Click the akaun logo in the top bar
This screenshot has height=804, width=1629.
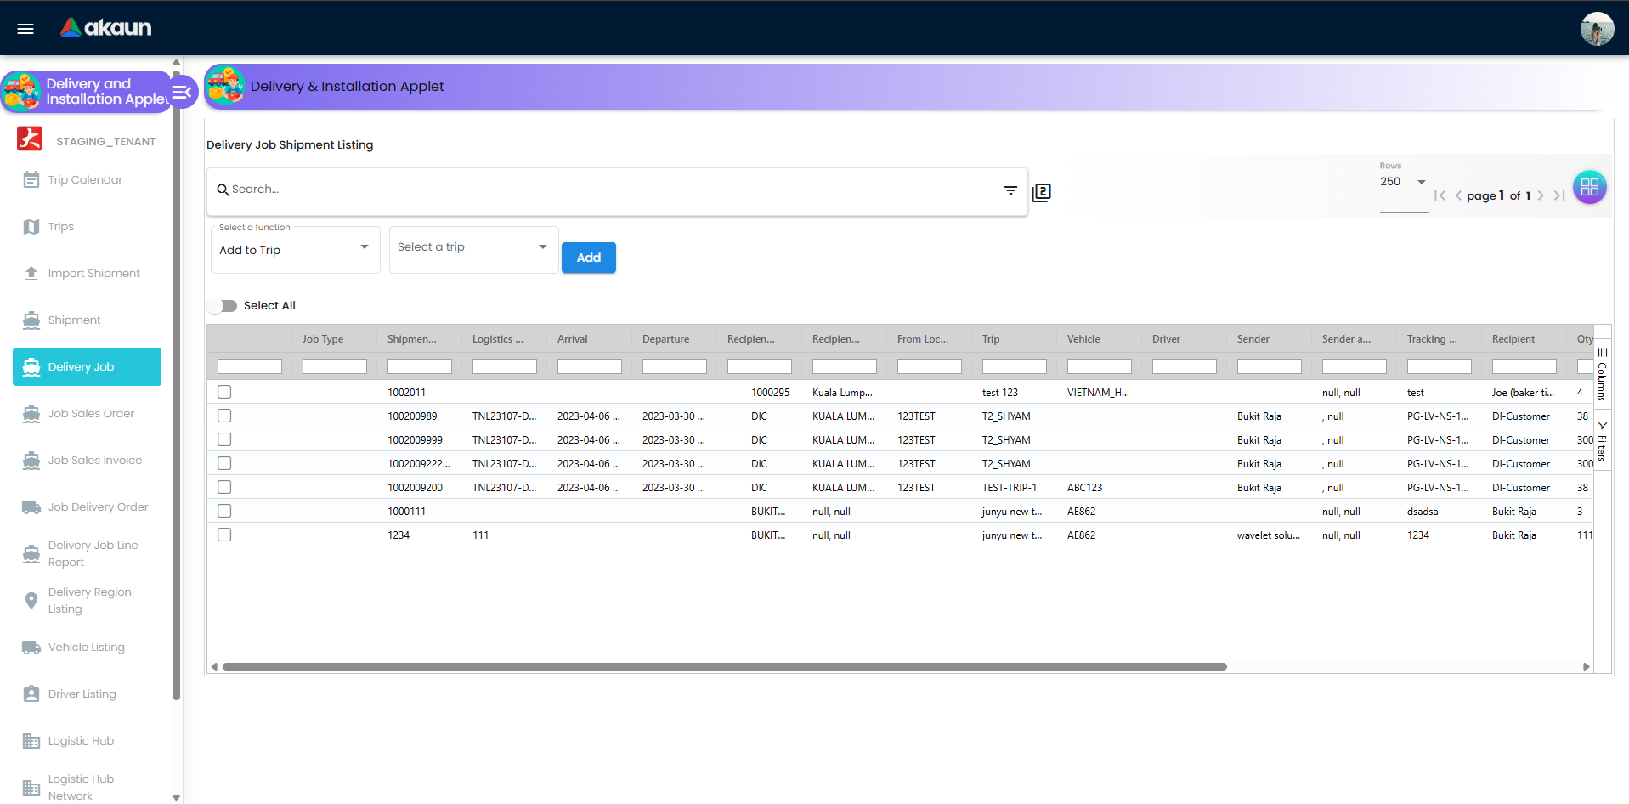[x=105, y=26]
